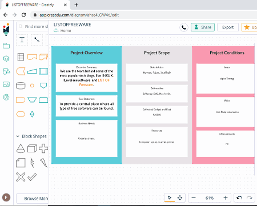This screenshot has height=206, width=257.
Task: Activate the pointer select tool
Action: pyautogui.click(x=170, y=198)
